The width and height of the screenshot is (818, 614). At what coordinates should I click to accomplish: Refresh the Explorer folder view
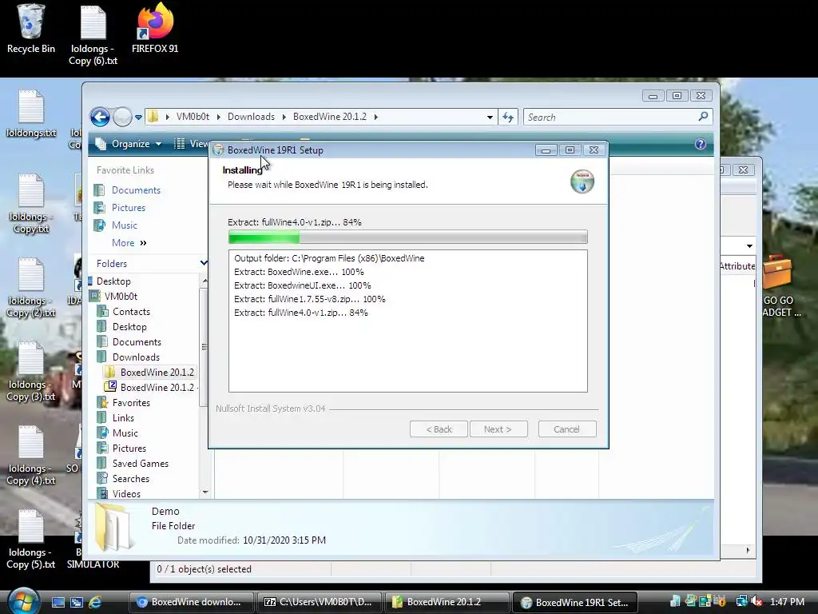[507, 117]
